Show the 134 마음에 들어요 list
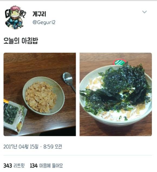The image size is (157, 172). [46, 165]
